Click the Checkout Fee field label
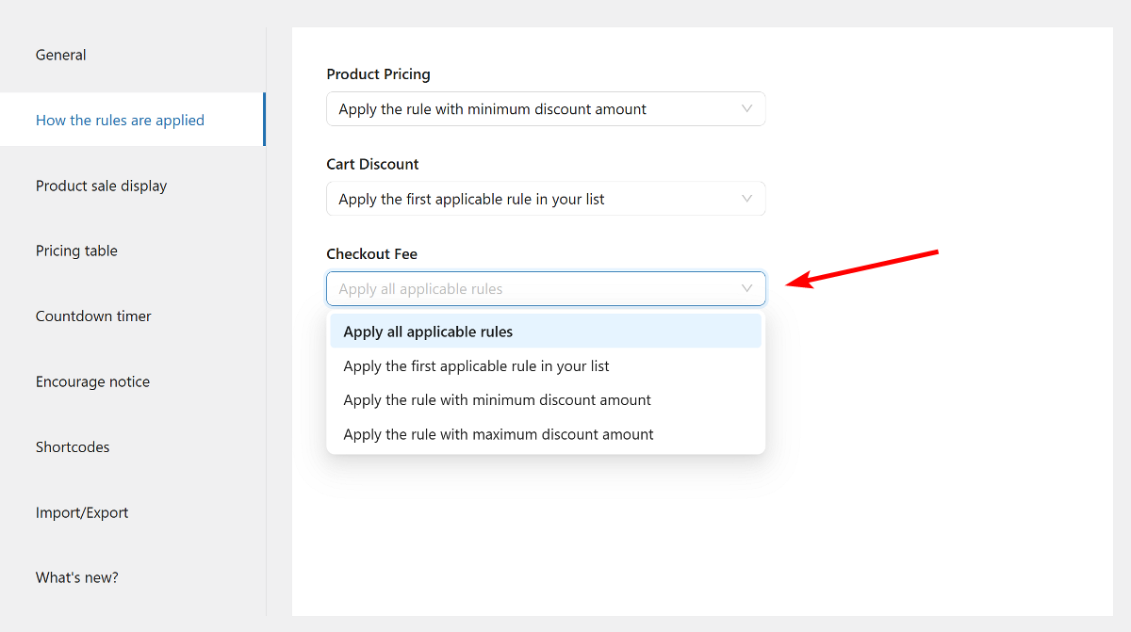Image resolution: width=1131 pixels, height=632 pixels. pos(371,253)
